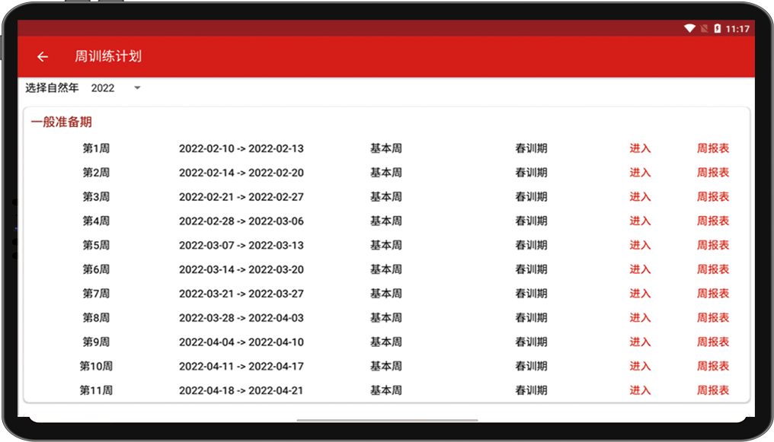Click 进入 for 第9周
Viewport: 774px width, 442px height.
click(640, 342)
